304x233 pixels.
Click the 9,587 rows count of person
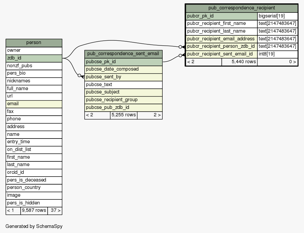34,211
